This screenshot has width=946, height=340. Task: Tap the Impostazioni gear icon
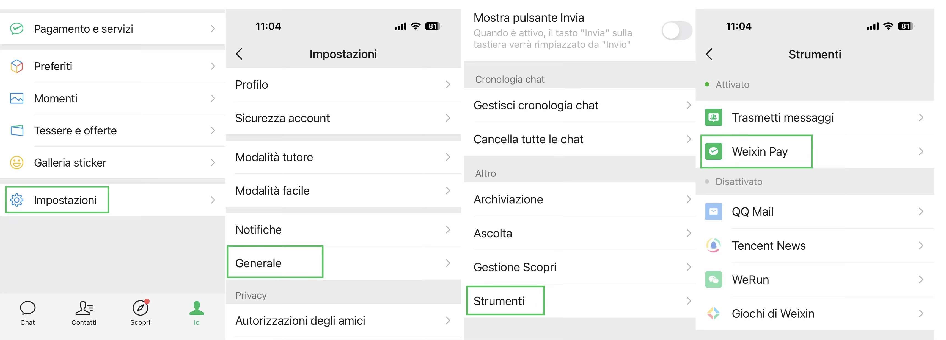click(x=17, y=200)
